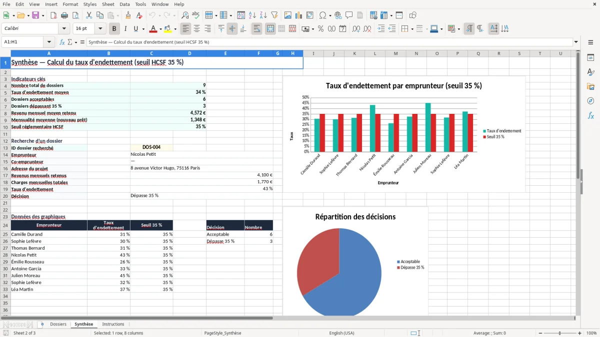The image size is (600, 337).
Task: Toggle Center Horizontally alignment
Action: [x=197, y=29]
